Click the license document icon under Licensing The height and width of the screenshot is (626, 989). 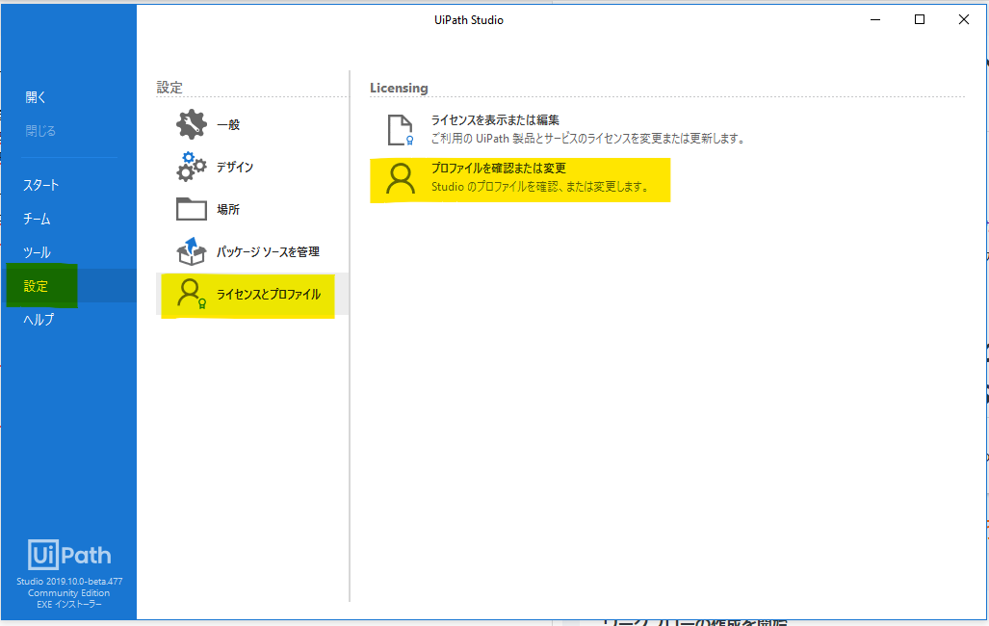point(400,130)
